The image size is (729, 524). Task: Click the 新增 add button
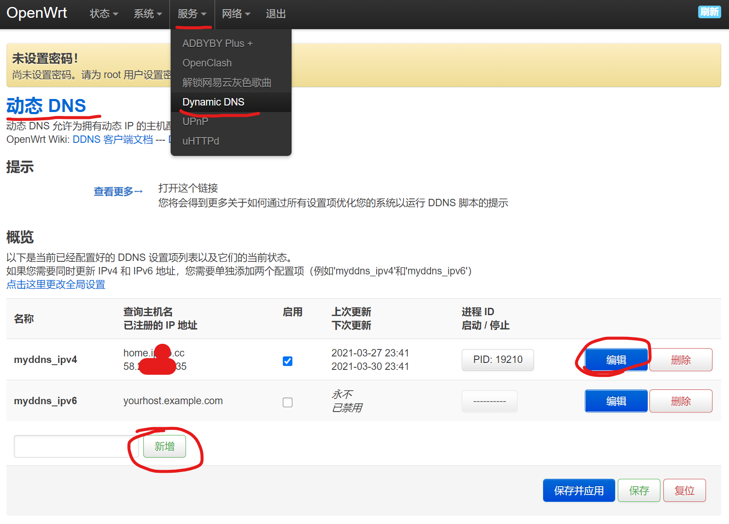[165, 446]
